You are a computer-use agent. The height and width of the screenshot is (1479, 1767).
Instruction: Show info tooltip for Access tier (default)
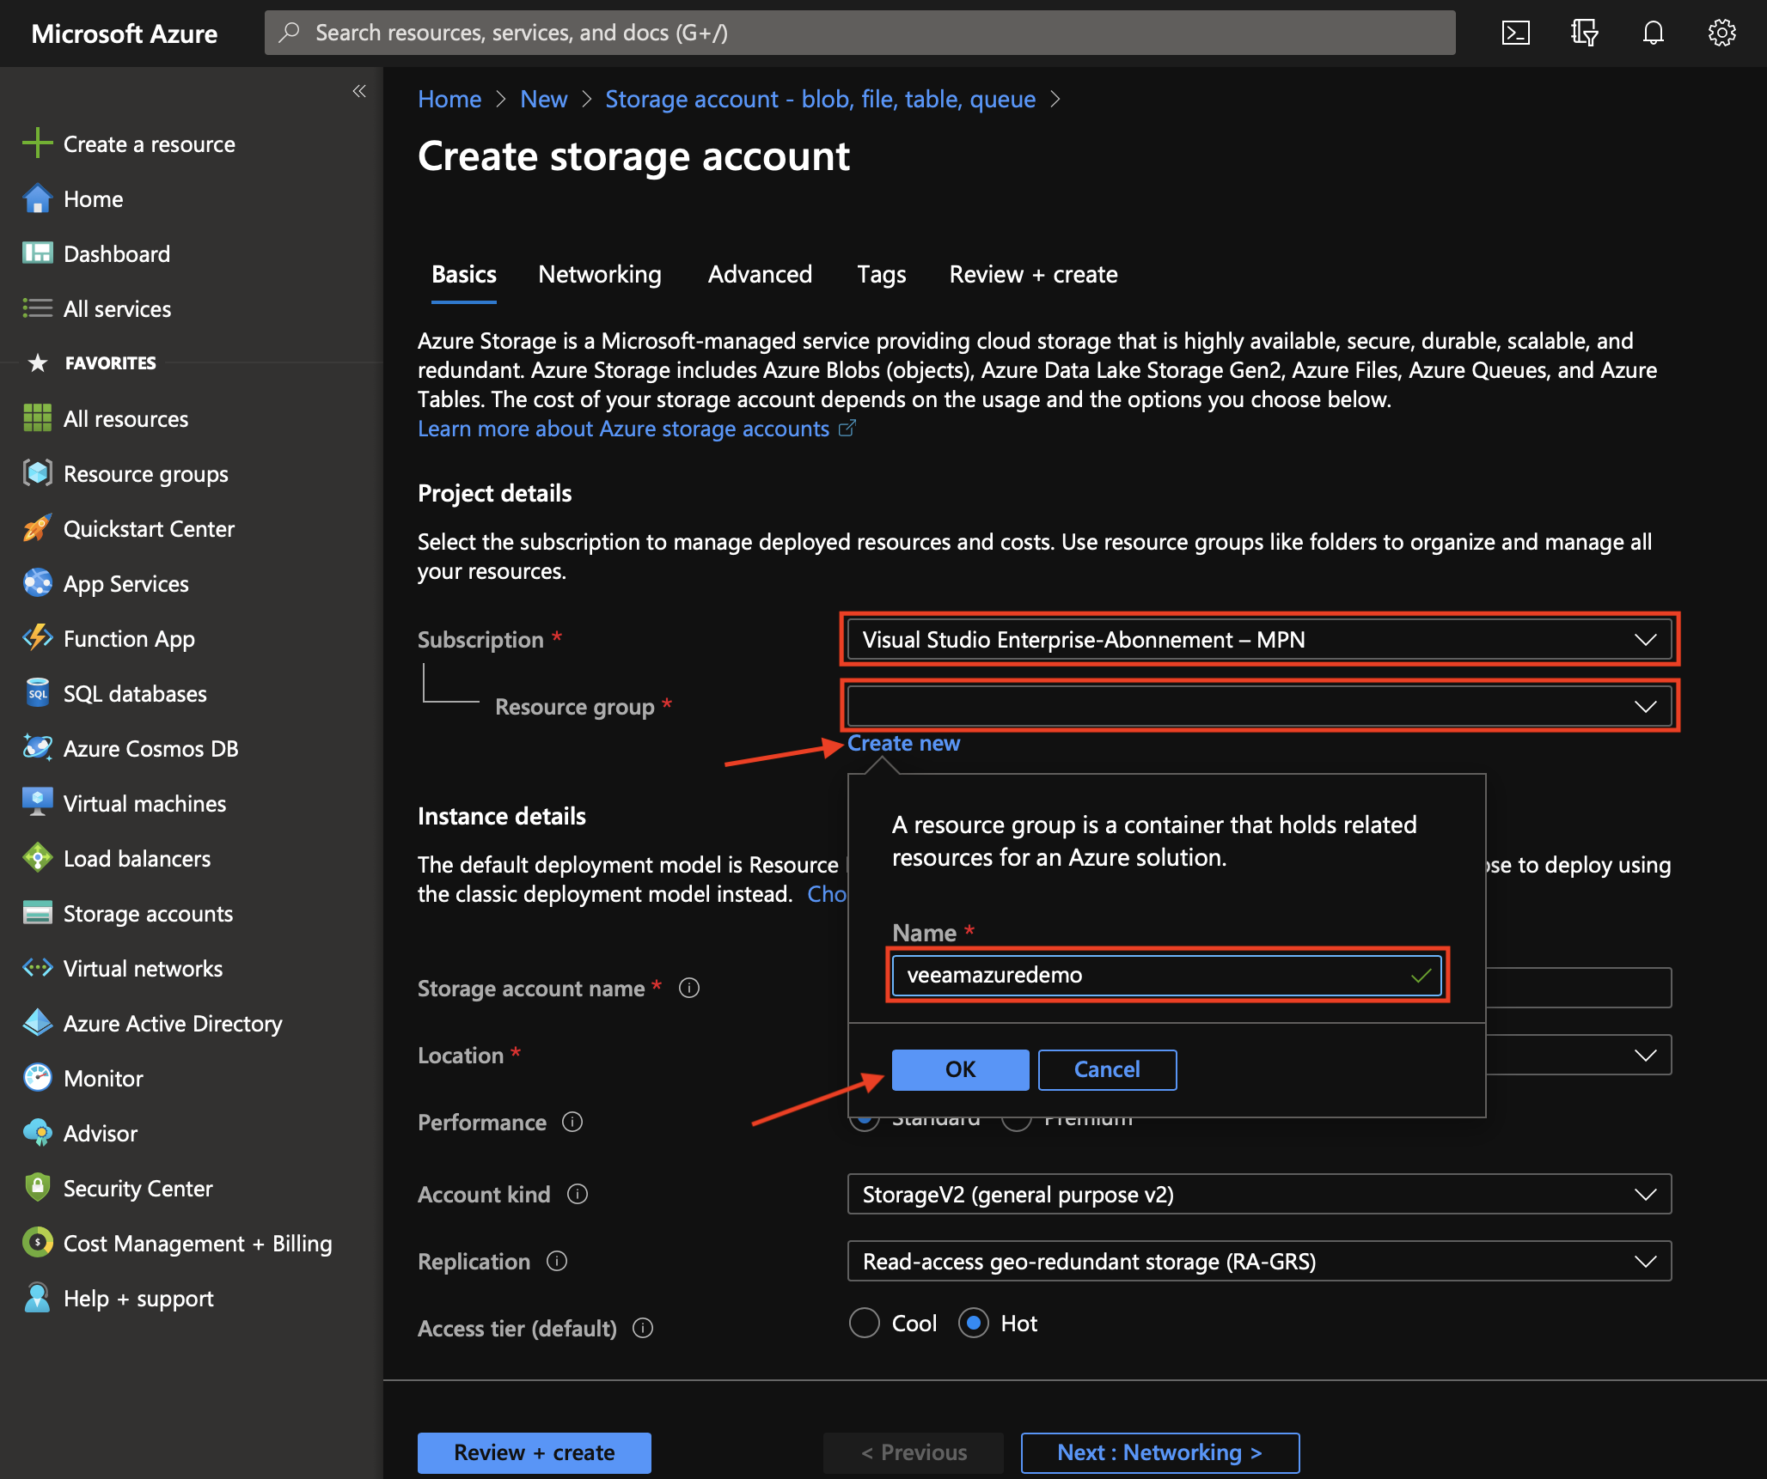tap(643, 1328)
